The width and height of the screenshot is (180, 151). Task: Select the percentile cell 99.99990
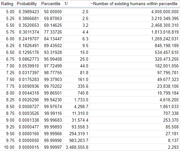pos(52,140)
